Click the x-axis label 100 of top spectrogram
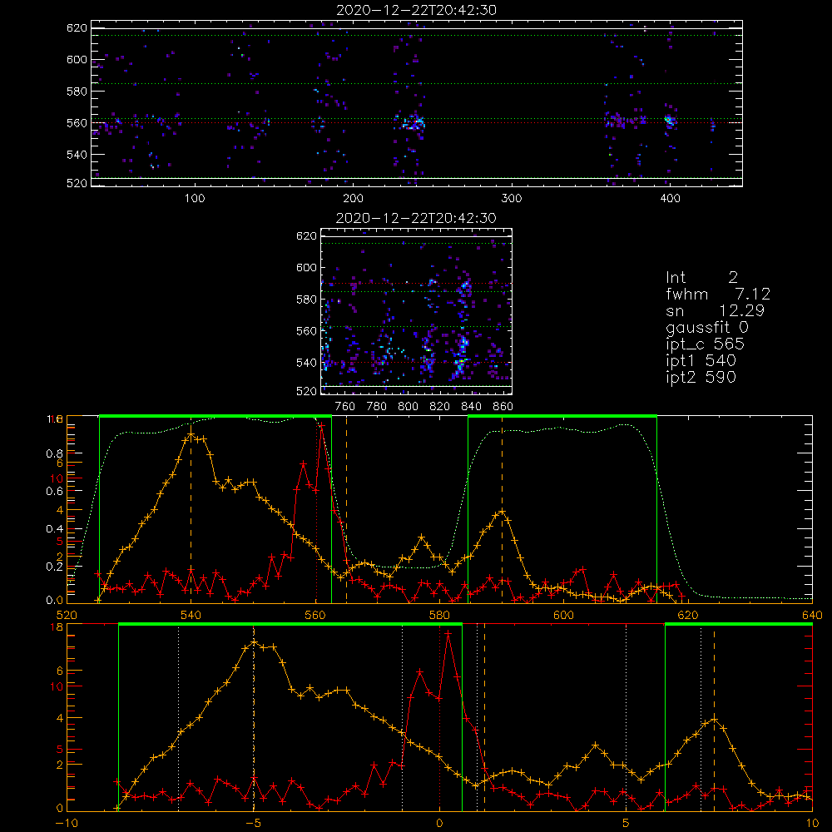The width and height of the screenshot is (832, 832). pyautogui.click(x=195, y=199)
